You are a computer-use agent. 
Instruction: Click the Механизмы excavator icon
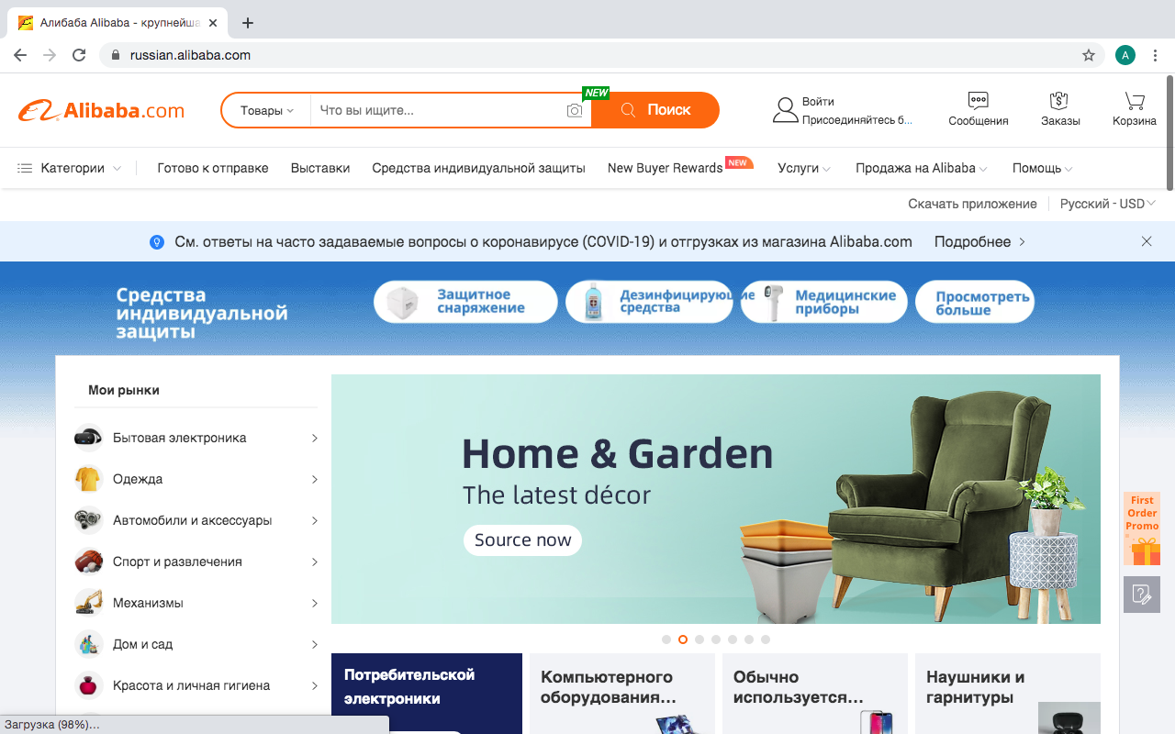point(88,603)
